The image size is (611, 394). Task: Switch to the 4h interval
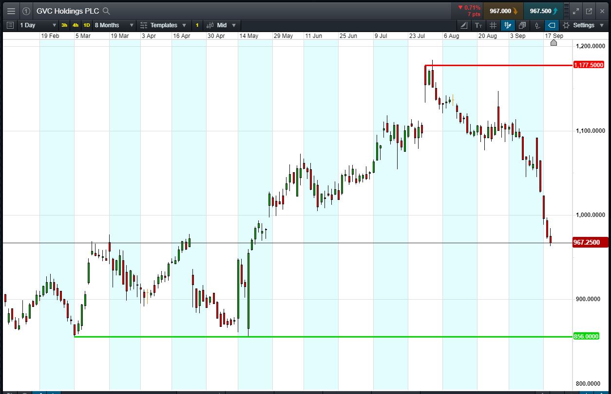[76, 25]
